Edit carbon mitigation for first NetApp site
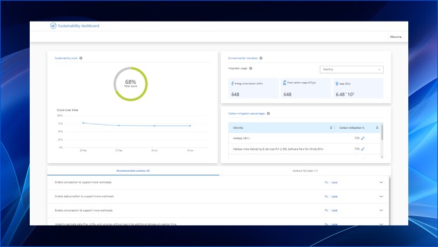438x247 pixels. tap(362, 138)
